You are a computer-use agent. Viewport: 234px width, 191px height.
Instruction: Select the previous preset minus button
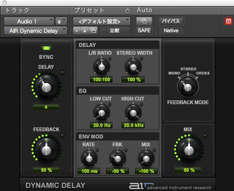point(77,31)
